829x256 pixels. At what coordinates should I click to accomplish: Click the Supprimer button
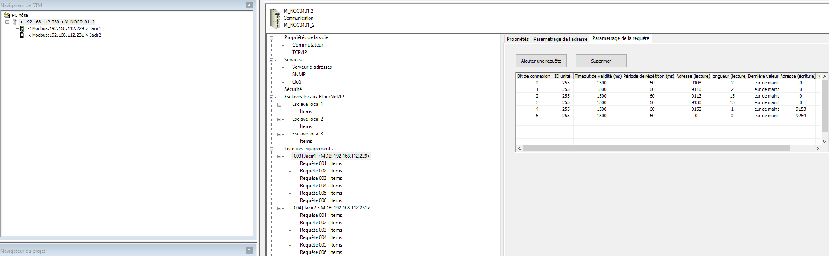601,61
